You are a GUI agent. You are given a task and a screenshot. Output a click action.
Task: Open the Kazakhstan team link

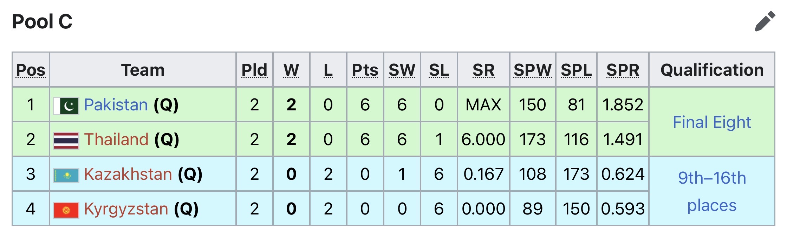point(128,174)
